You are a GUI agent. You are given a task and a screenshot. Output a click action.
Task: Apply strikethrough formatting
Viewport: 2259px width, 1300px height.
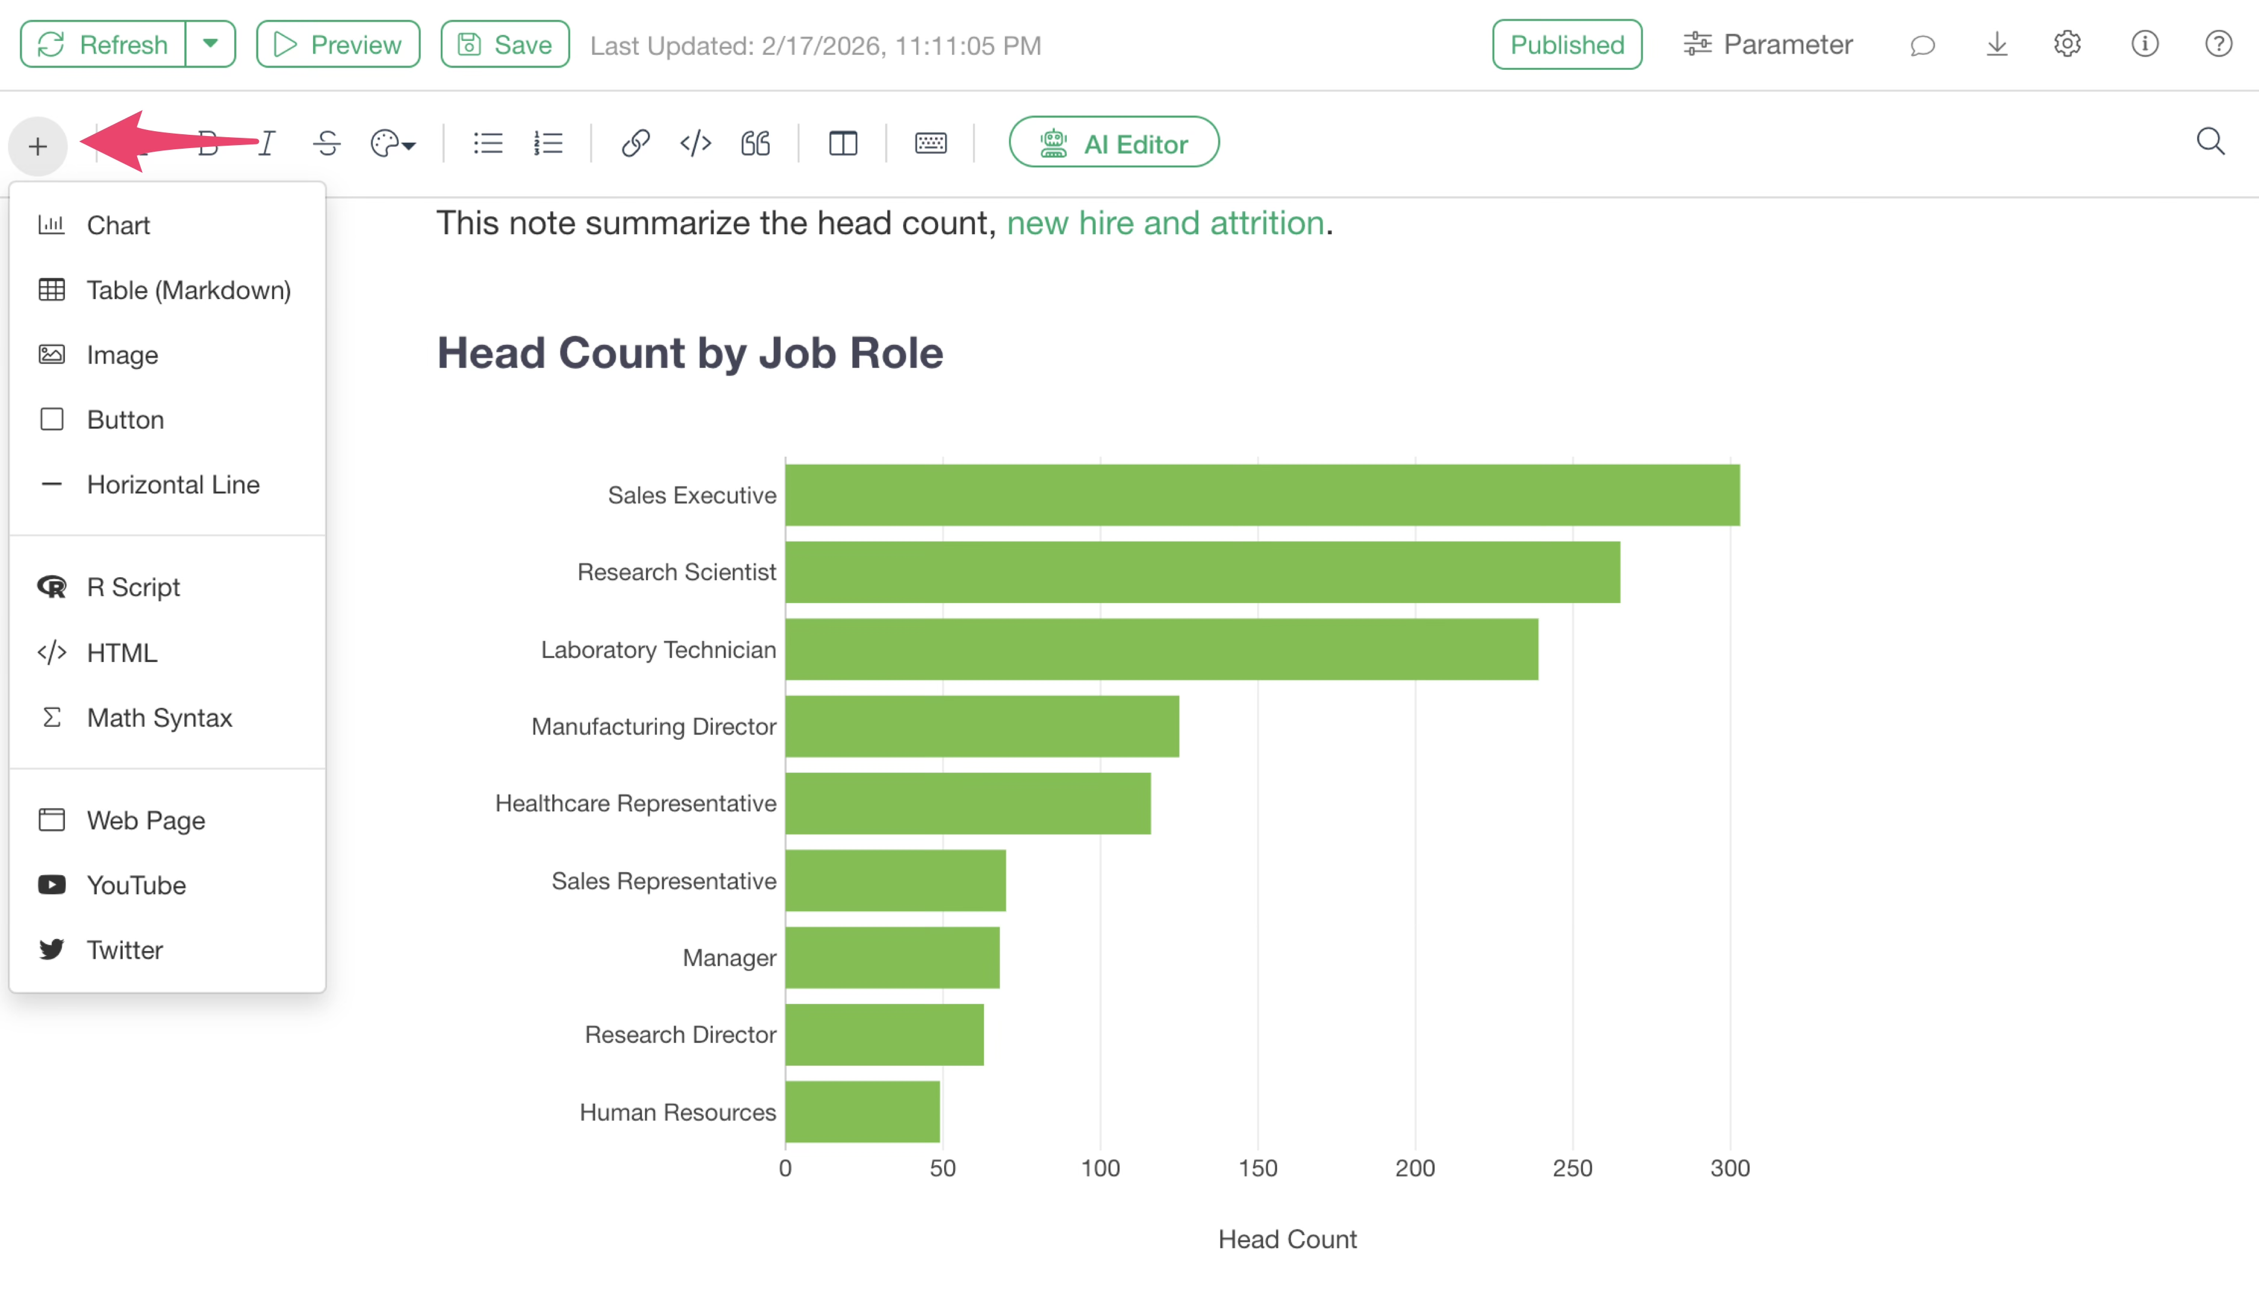(326, 143)
